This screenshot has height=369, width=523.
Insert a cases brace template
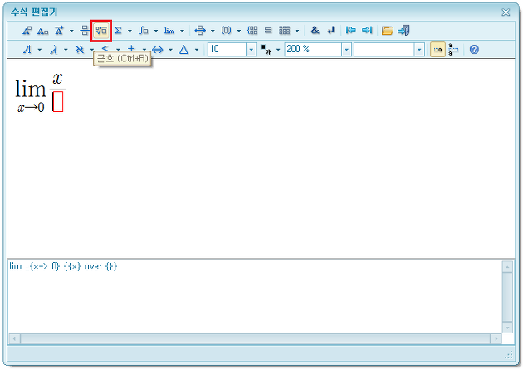coord(252,31)
